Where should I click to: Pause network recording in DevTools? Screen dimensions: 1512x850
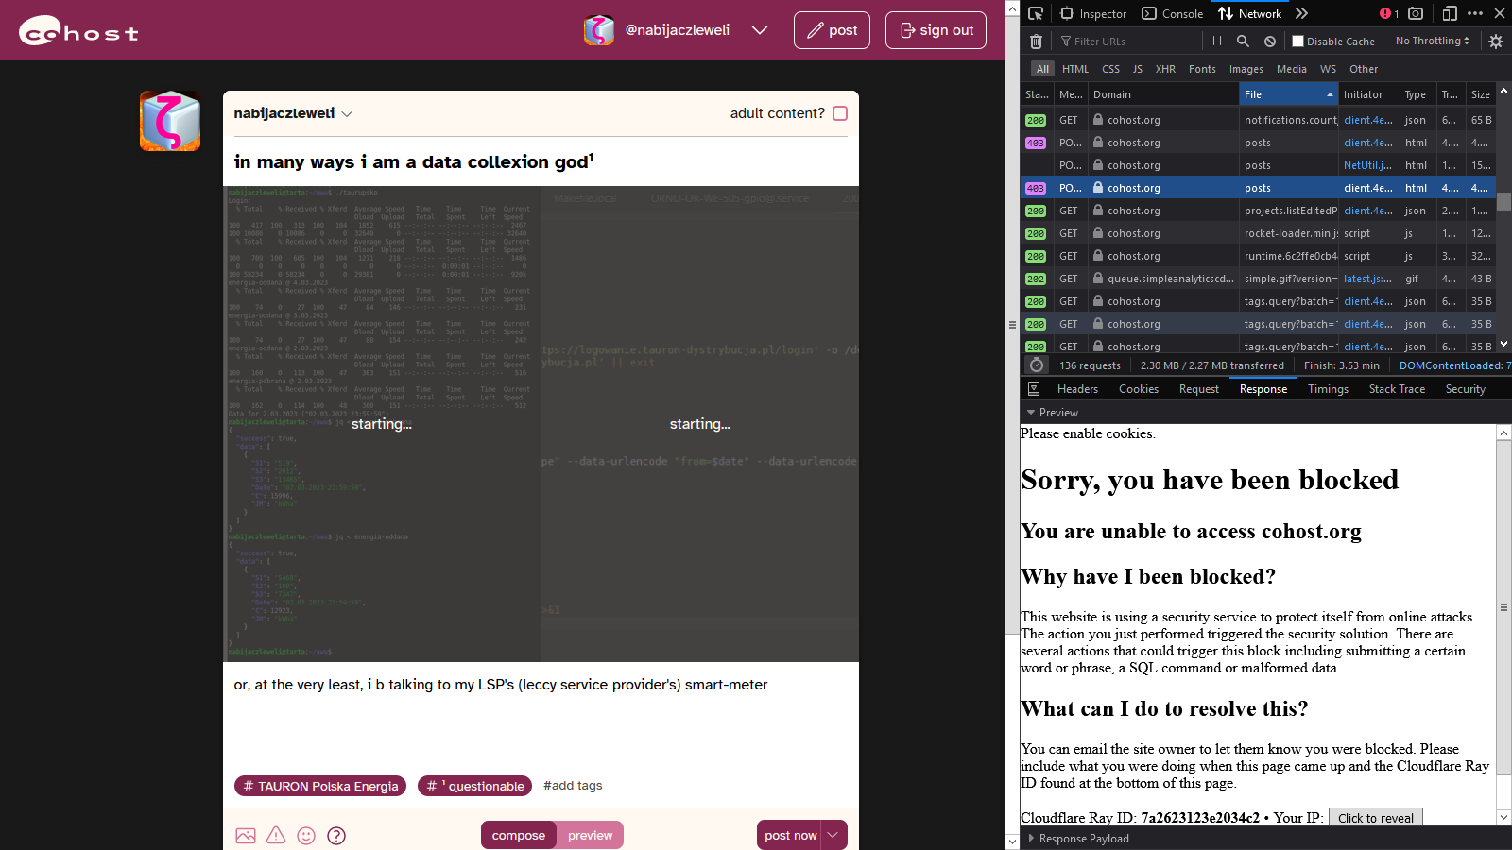1217,42
